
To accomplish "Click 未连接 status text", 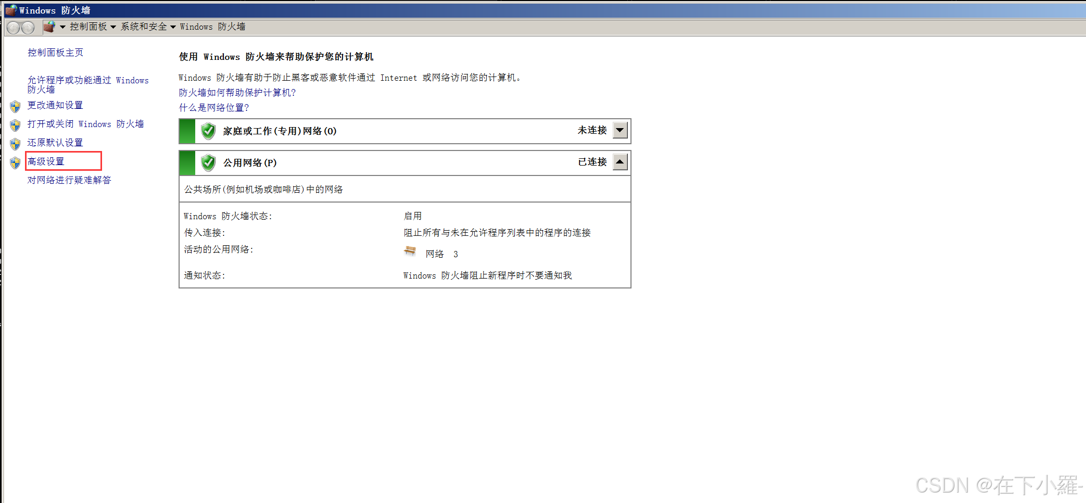I will click(592, 130).
